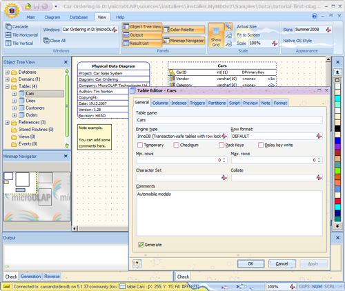
Task: Click the Table Editor help icon button
Action: [x=137, y=263]
